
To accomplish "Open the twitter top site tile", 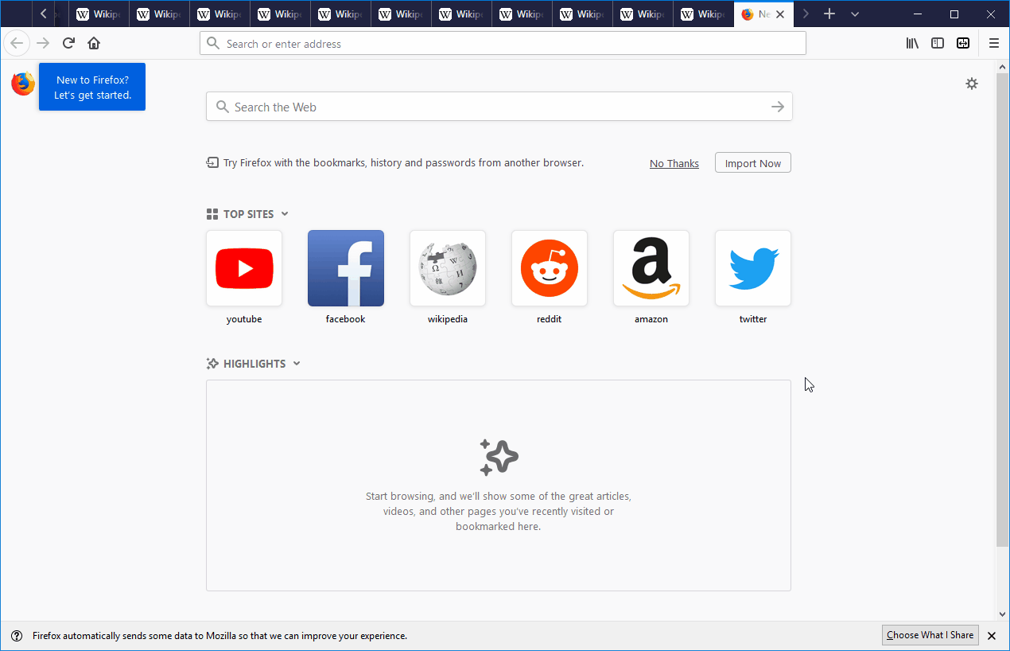I will point(753,268).
